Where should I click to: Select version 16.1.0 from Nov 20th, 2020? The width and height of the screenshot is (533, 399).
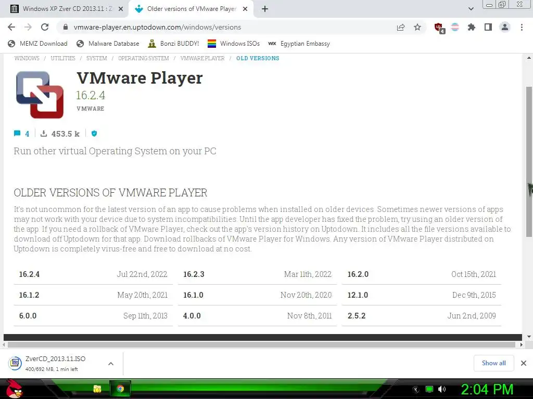pyautogui.click(x=257, y=295)
